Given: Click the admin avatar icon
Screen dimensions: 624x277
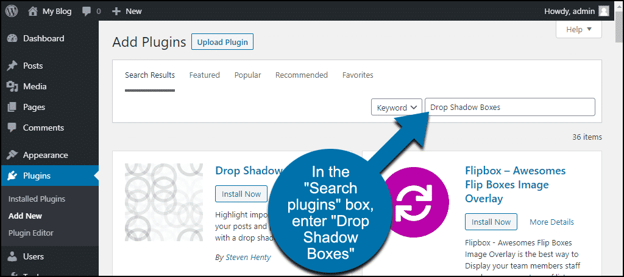Looking at the screenshot, I should [604, 11].
